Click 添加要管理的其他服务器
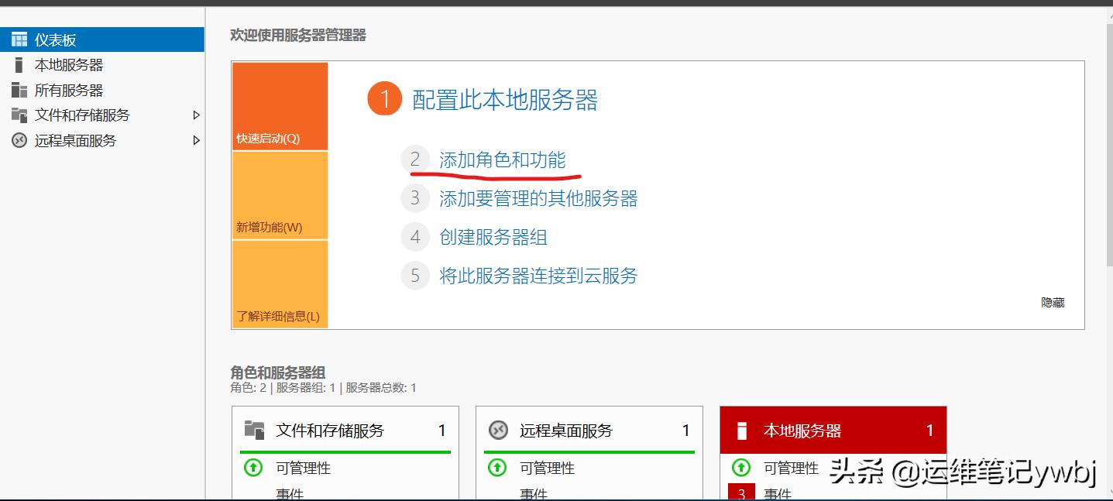This screenshot has height=501, width=1113. point(539,198)
